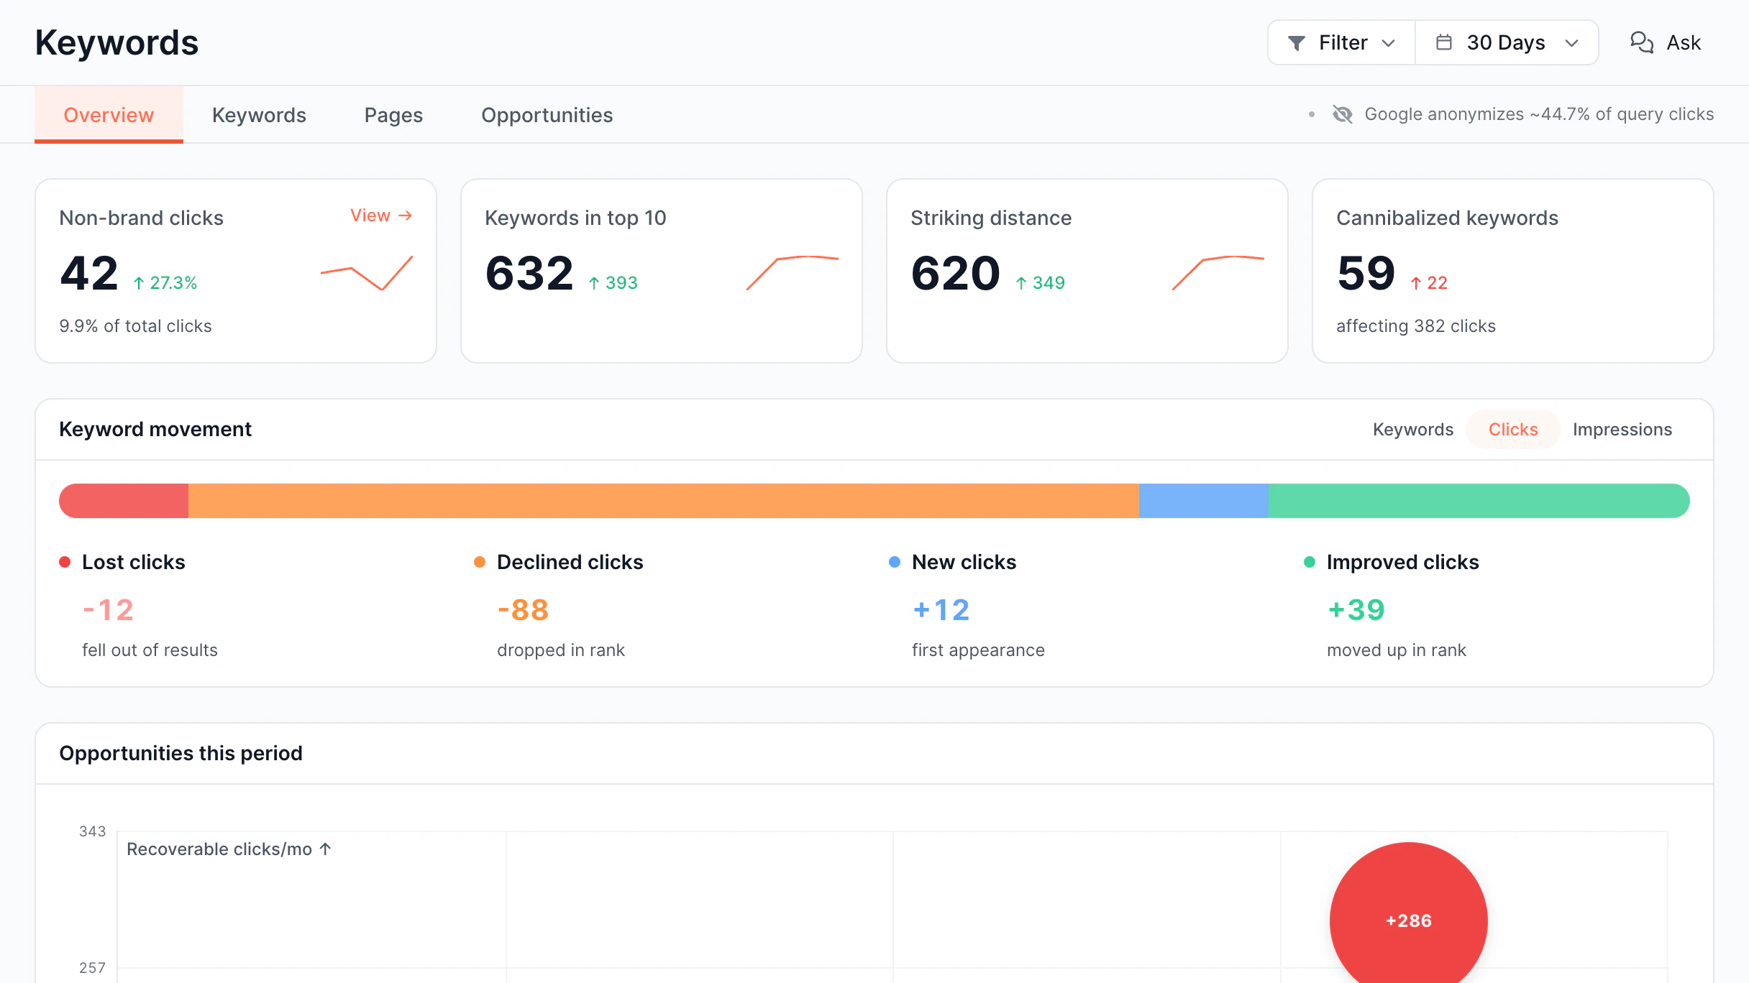Click the 'Opportunities this period' heading
Viewport: 1749px width, 983px height.
point(181,753)
